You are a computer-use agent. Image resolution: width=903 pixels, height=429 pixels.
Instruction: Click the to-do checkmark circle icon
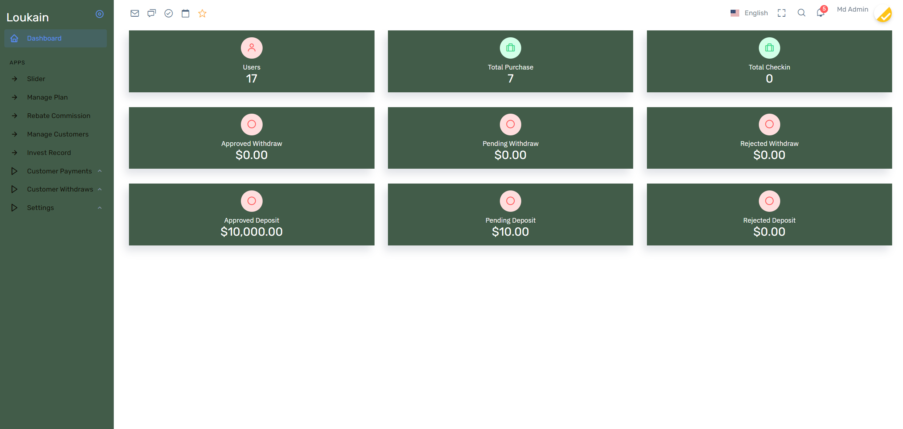pyautogui.click(x=168, y=13)
